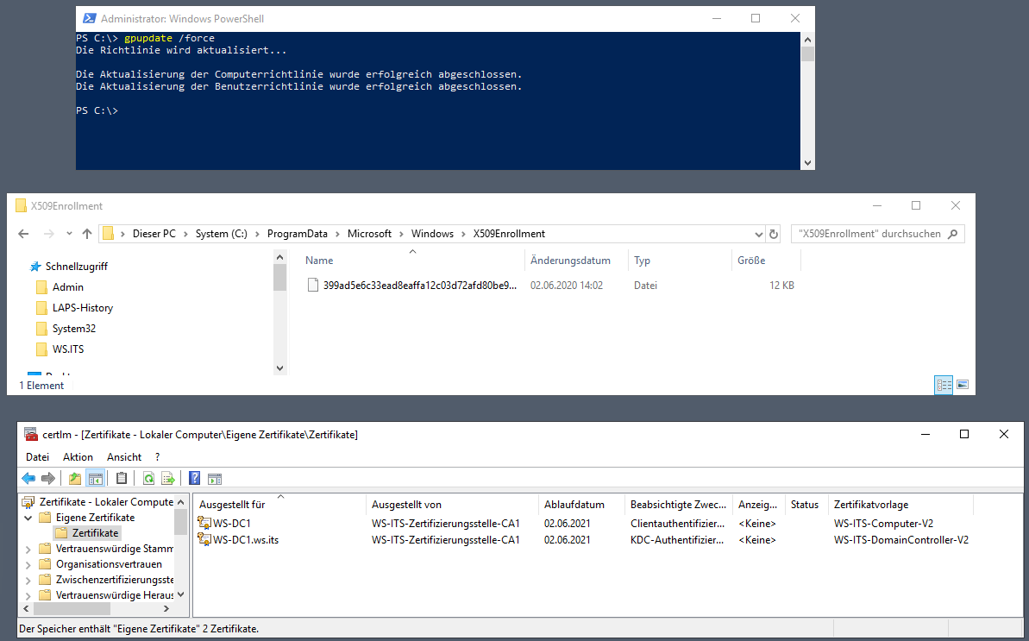Click the System (C:) breadcrumb segment
Viewport: 1029px width, 641px height.
click(x=221, y=234)
